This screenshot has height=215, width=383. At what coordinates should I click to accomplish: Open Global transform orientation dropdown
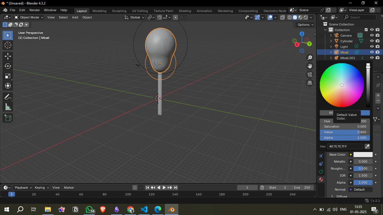coord(134,17)
